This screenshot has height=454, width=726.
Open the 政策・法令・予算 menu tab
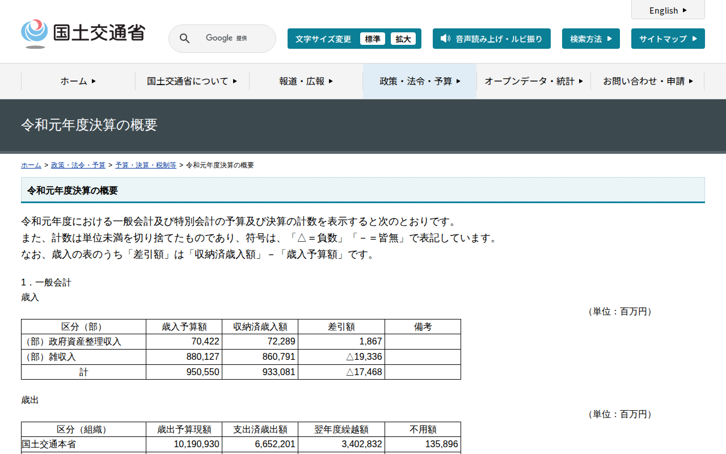click(420, 81)
